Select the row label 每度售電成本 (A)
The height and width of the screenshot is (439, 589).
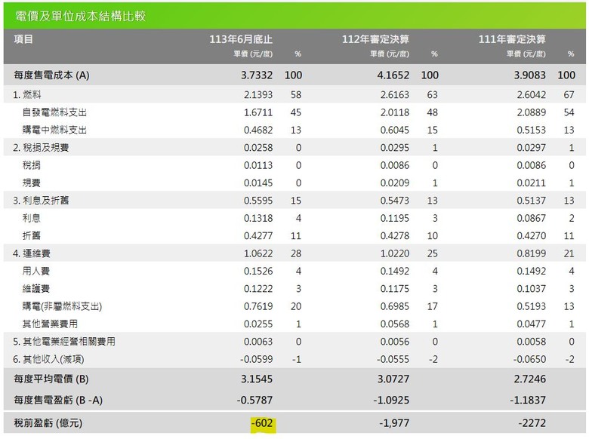pyautogui.click(x=51, y=75)
